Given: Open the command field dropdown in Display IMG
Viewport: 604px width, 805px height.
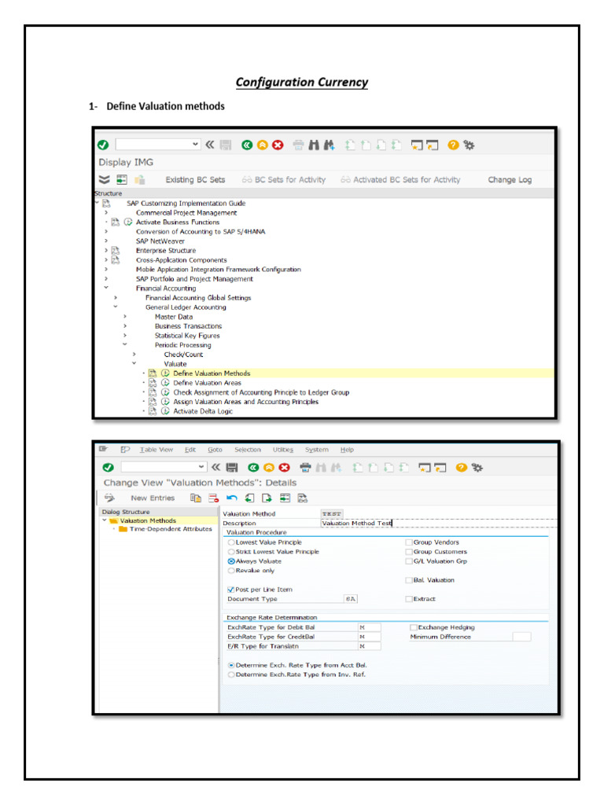Looking at the screenshot, I should [x=195, y=145].
